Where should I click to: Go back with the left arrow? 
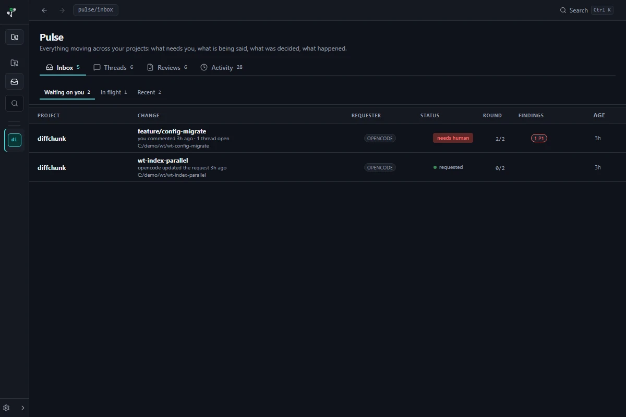44,10
